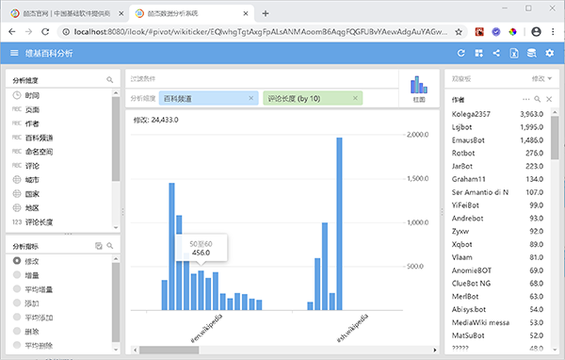Click the multi-select checkbox icon in 分析指标 header
Screen dimensions: 565x360
(x=98, y=246)
